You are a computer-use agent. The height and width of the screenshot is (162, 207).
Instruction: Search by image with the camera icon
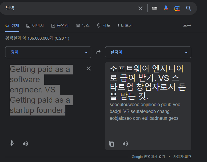[x=177, y=8]
